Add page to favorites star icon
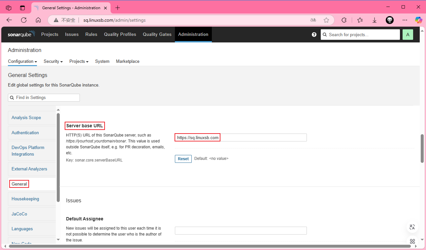Viewport: 426px width, 250px height. pyautogui.click(x=326, y=20)
